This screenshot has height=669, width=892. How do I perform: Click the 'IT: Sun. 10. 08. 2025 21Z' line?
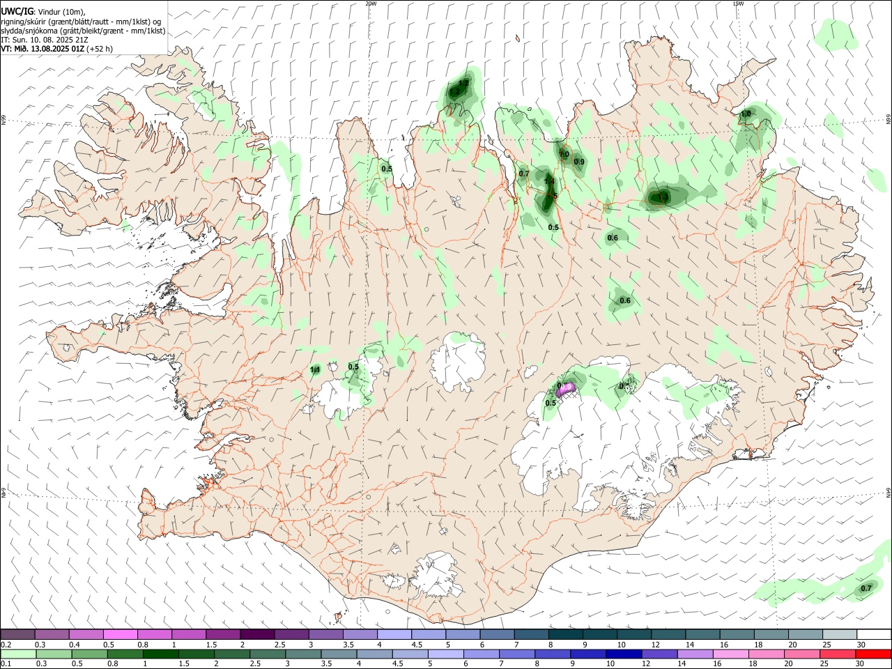coord(44,40)
